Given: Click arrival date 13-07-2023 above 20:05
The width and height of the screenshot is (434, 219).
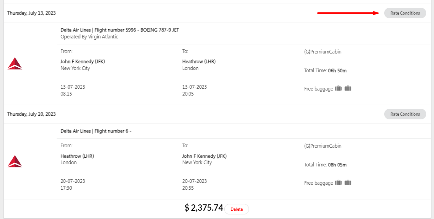Looking at the screenshot, I should (x=194, y=87).
